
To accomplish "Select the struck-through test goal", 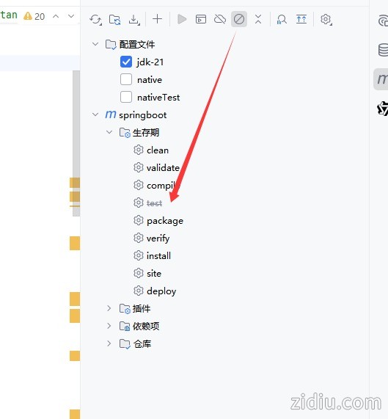I will pos(154,203).
